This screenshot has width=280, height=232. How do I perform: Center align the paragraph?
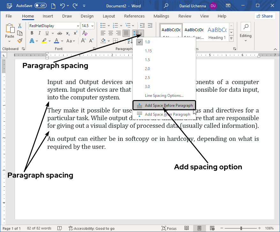pos(110,33)
